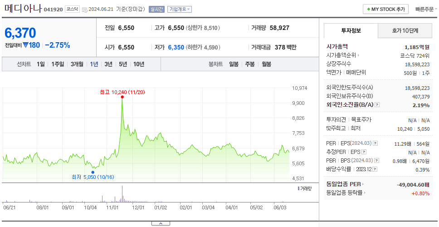Click the 하한가 4,590 text
Viewport: 439px width, 227px height.
[203, 47]
